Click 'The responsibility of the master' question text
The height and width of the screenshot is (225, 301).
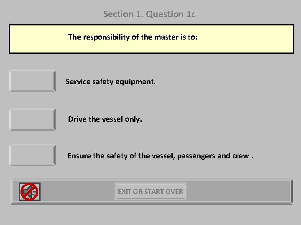tap(133, 37)
